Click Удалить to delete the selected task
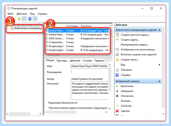Viewport: 171px width, 126px height. (125, 111)
